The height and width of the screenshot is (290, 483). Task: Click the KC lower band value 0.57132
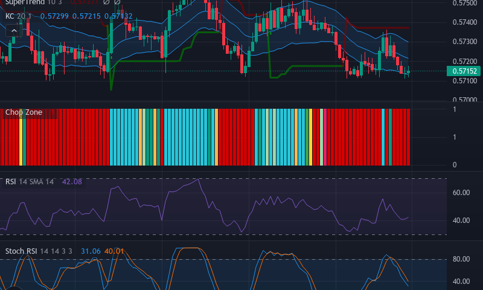118,16
